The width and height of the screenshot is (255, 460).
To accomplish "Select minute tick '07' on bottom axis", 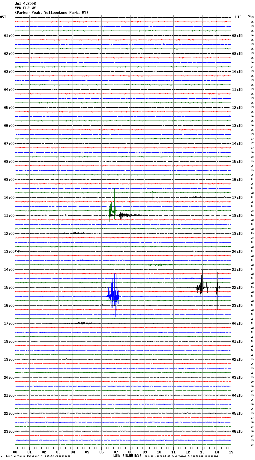I will [x=116, y=452].
